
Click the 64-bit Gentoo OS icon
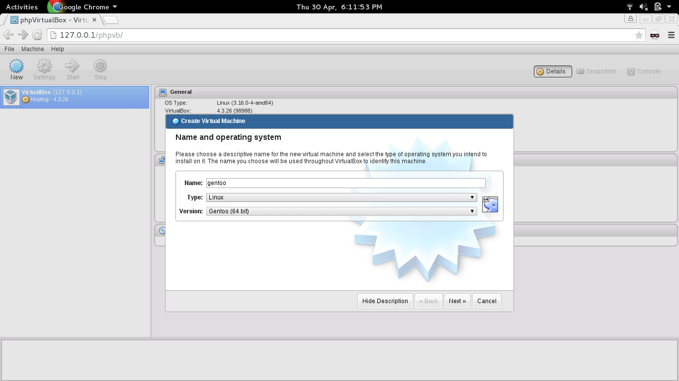[x=490, y=204]
